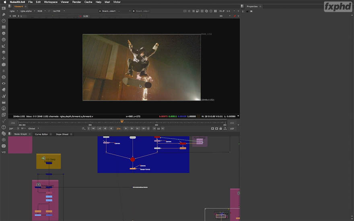Toggle the Viewer pause button
354x221 pixels.
coord(215,11)
